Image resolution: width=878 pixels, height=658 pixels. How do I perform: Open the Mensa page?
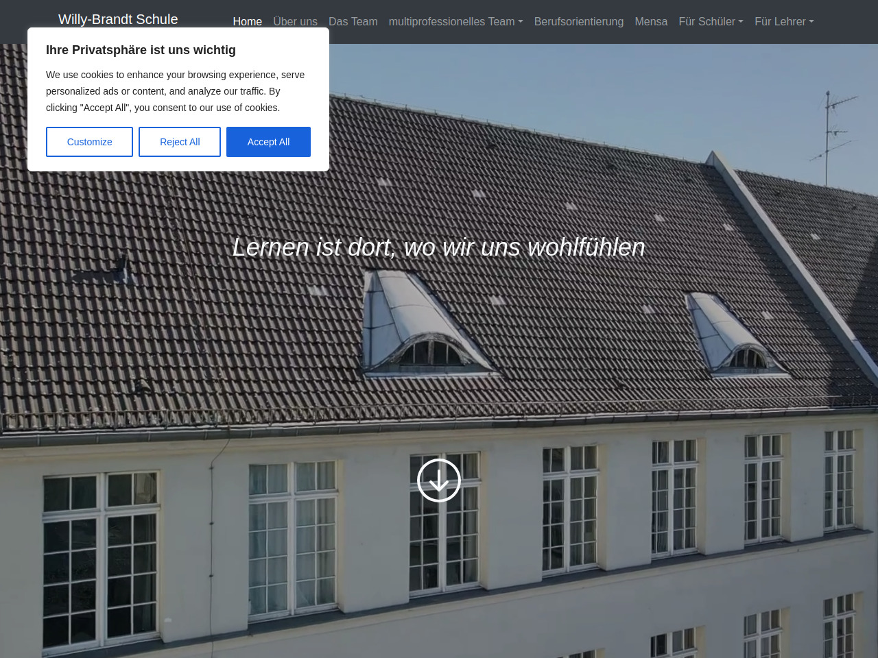tap(651, 22)
